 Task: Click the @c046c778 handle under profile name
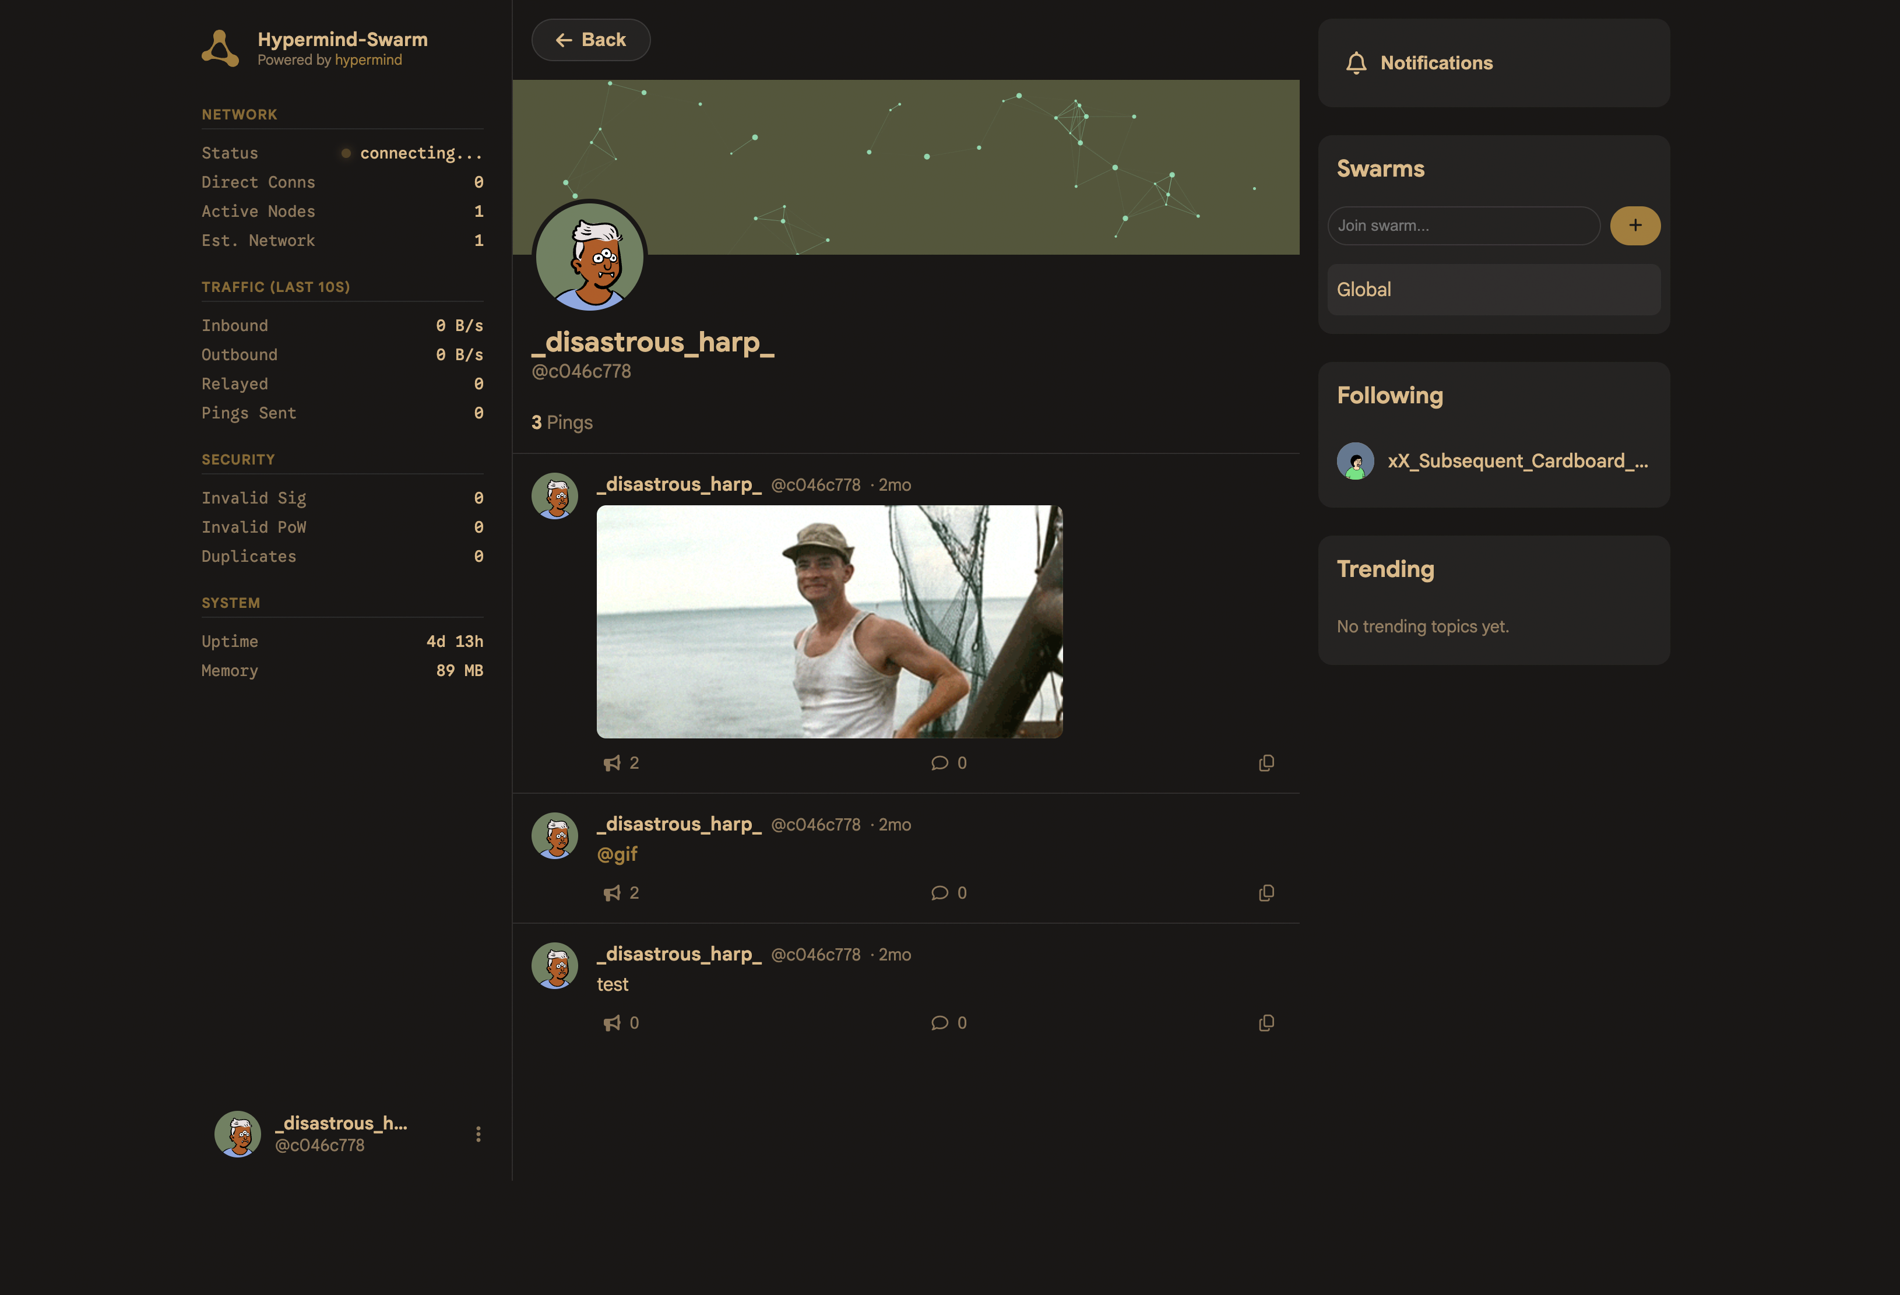(x=581, y=371)
